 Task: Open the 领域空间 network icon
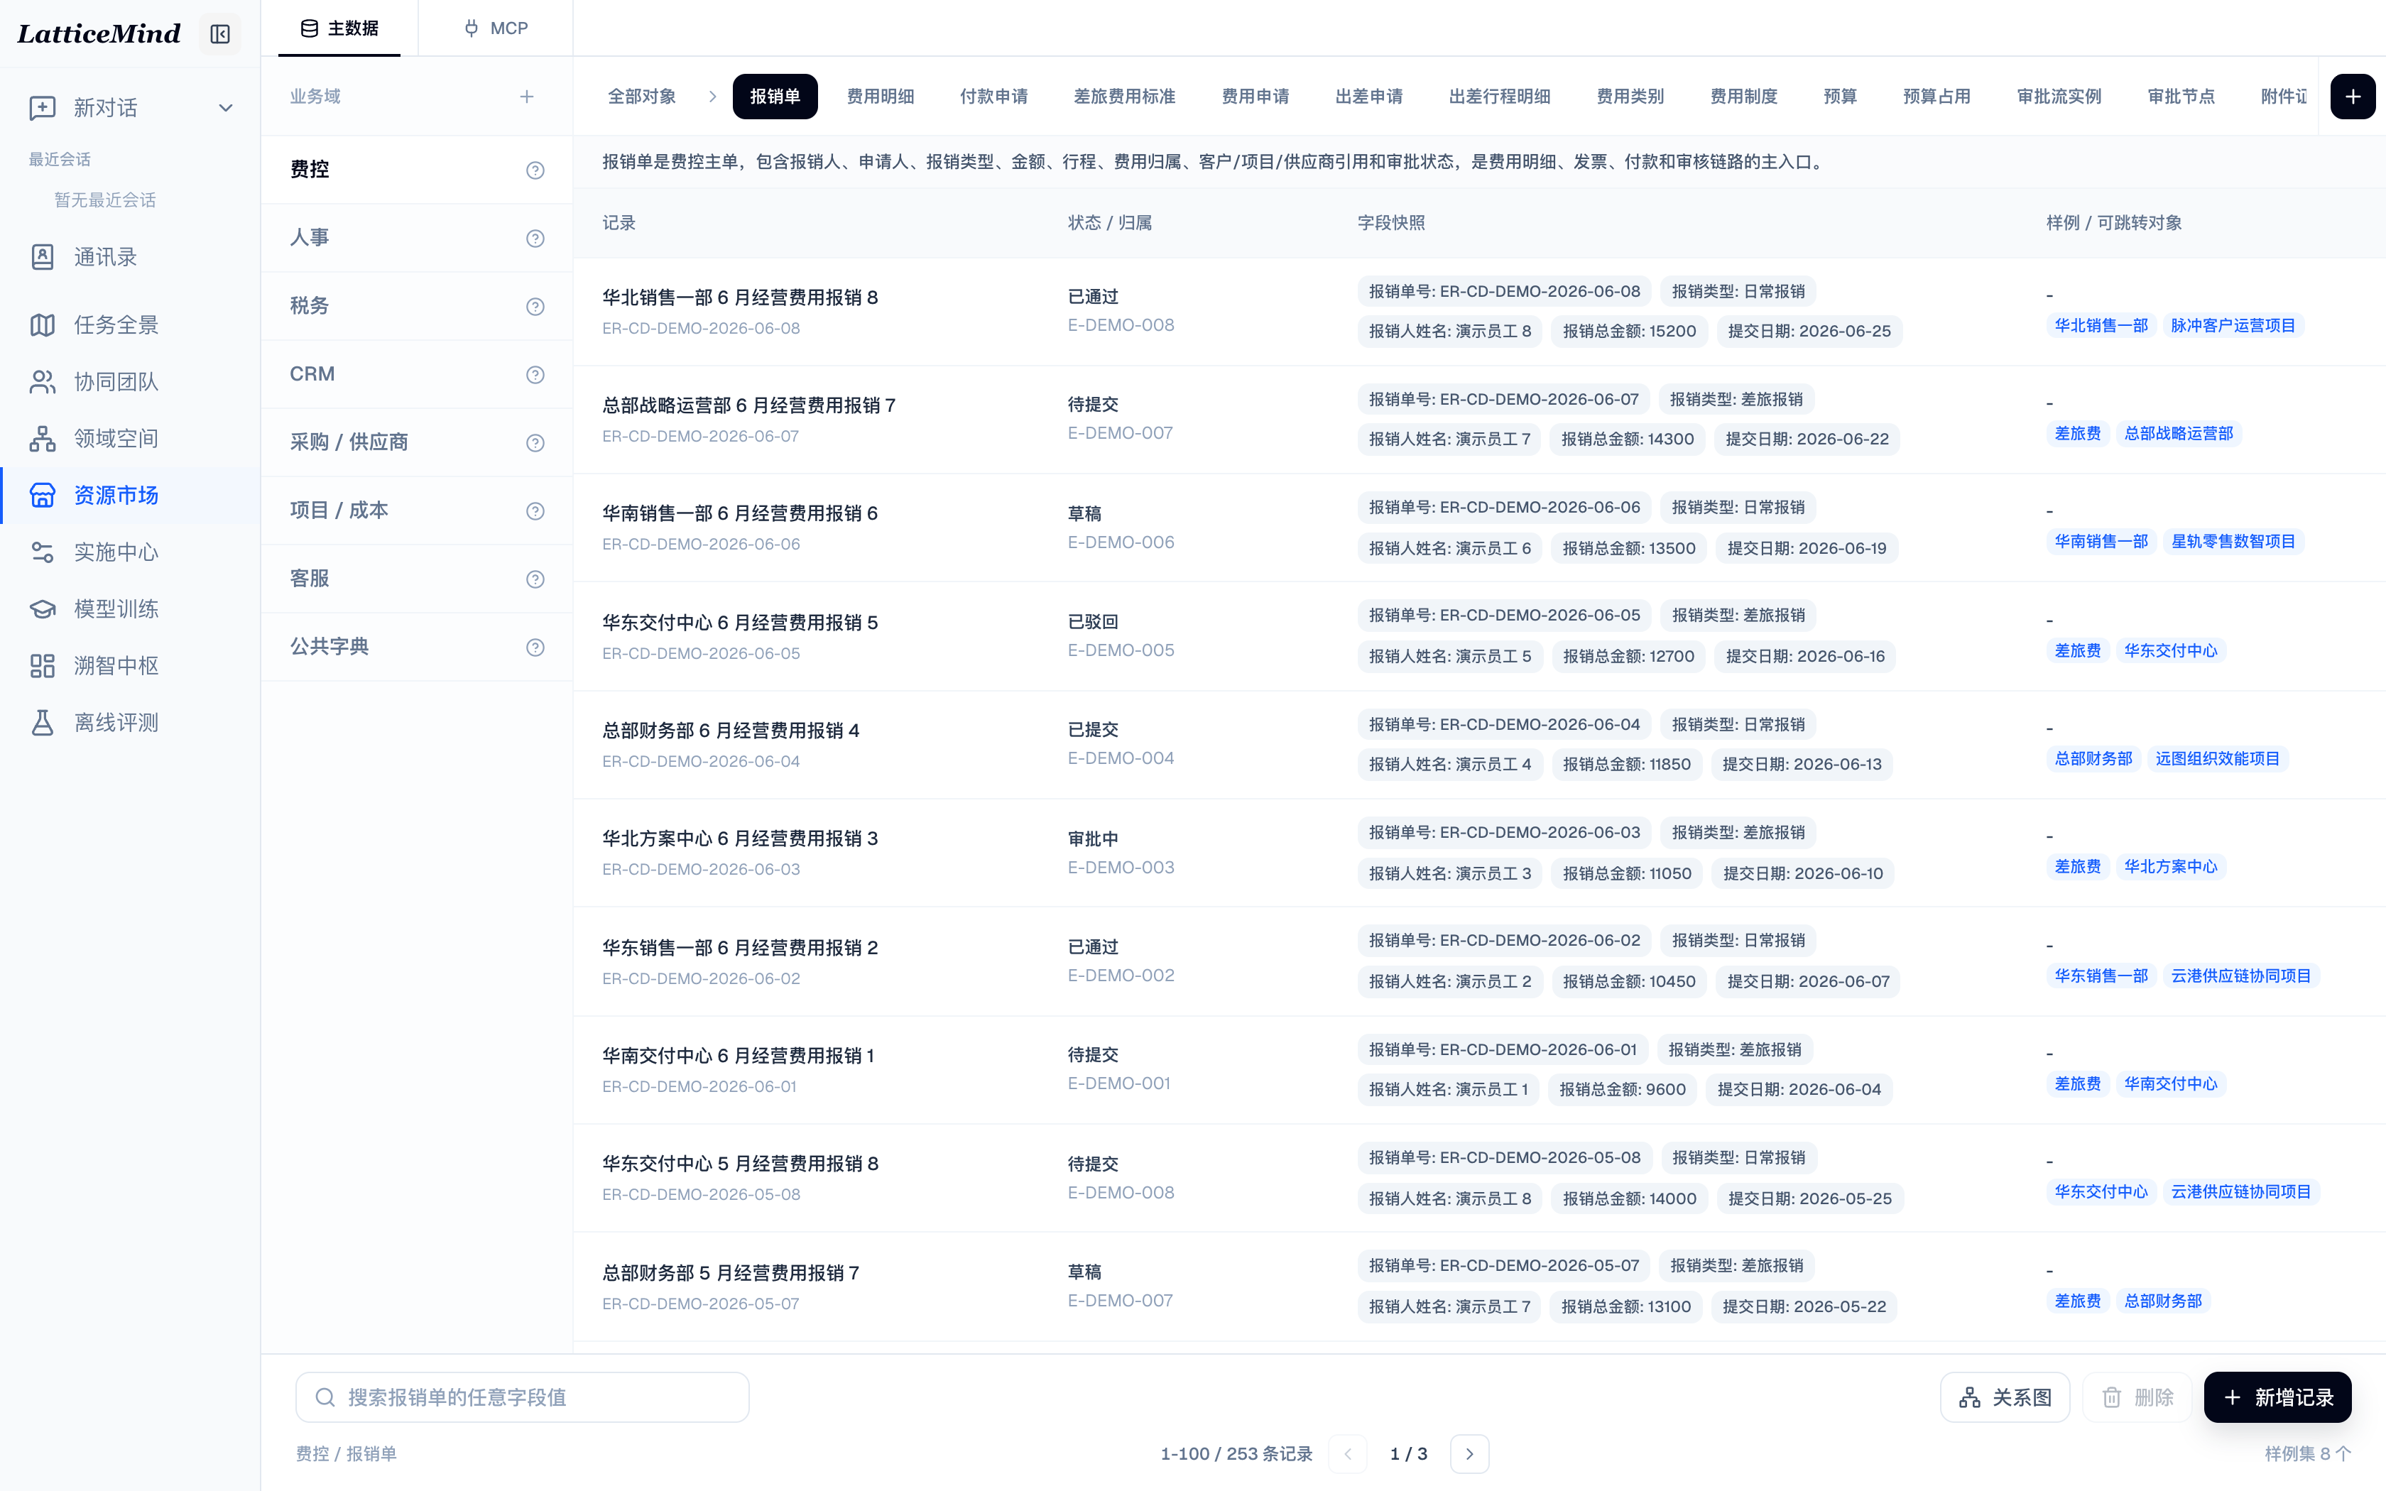[x=43, y=439]
